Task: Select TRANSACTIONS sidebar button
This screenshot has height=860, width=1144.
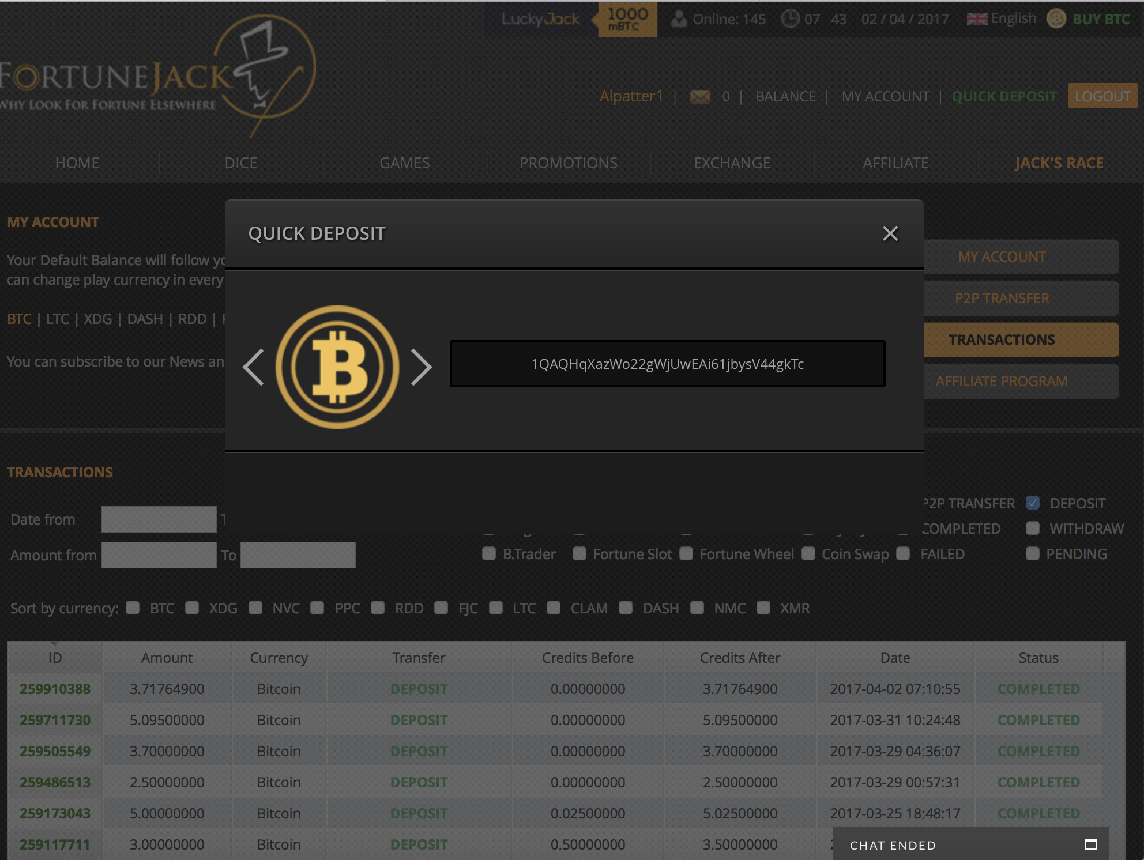Action: tap(1021, 340)
